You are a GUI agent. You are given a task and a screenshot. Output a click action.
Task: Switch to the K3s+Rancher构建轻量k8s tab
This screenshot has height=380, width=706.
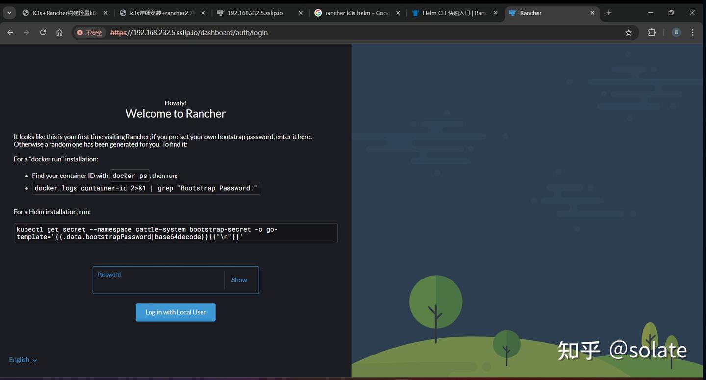point(65,13)
